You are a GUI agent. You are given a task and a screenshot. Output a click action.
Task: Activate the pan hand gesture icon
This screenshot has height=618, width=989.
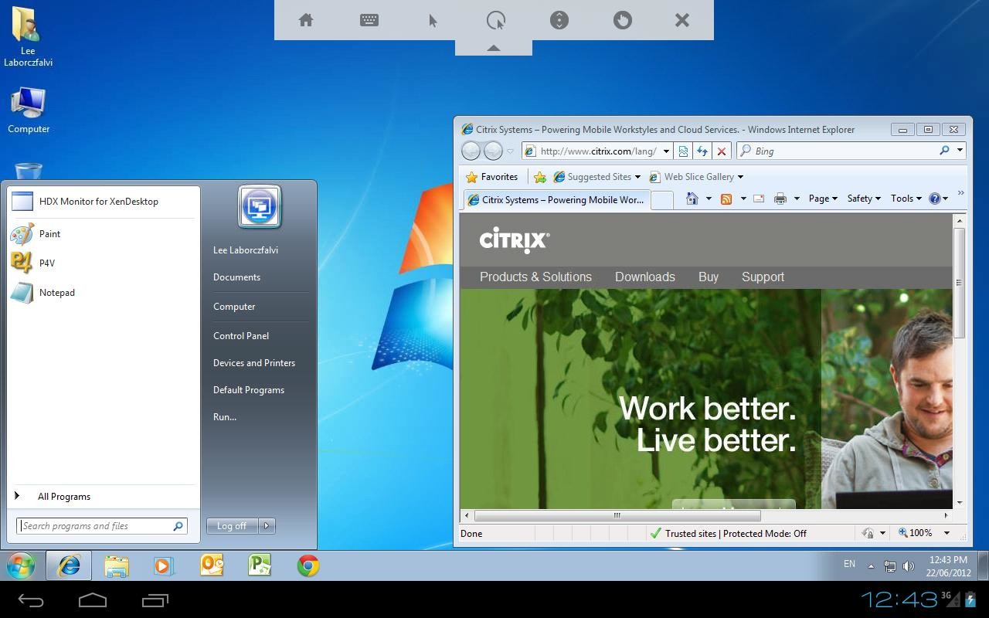[623, 20]
